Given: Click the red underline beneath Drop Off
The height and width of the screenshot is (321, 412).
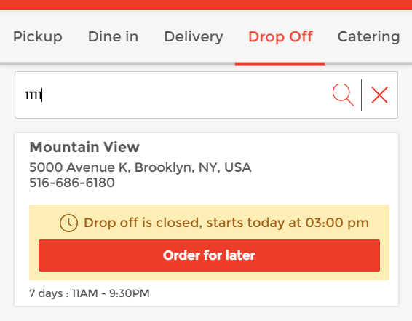Looking at the screenshot, I should 280,63.
